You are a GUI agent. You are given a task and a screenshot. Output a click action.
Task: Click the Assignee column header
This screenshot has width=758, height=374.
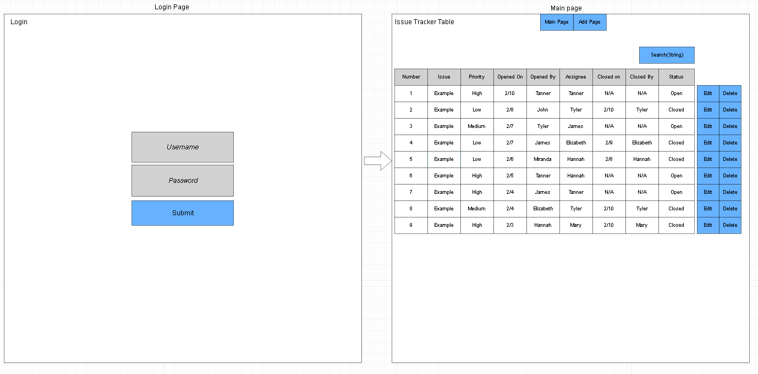576,77
